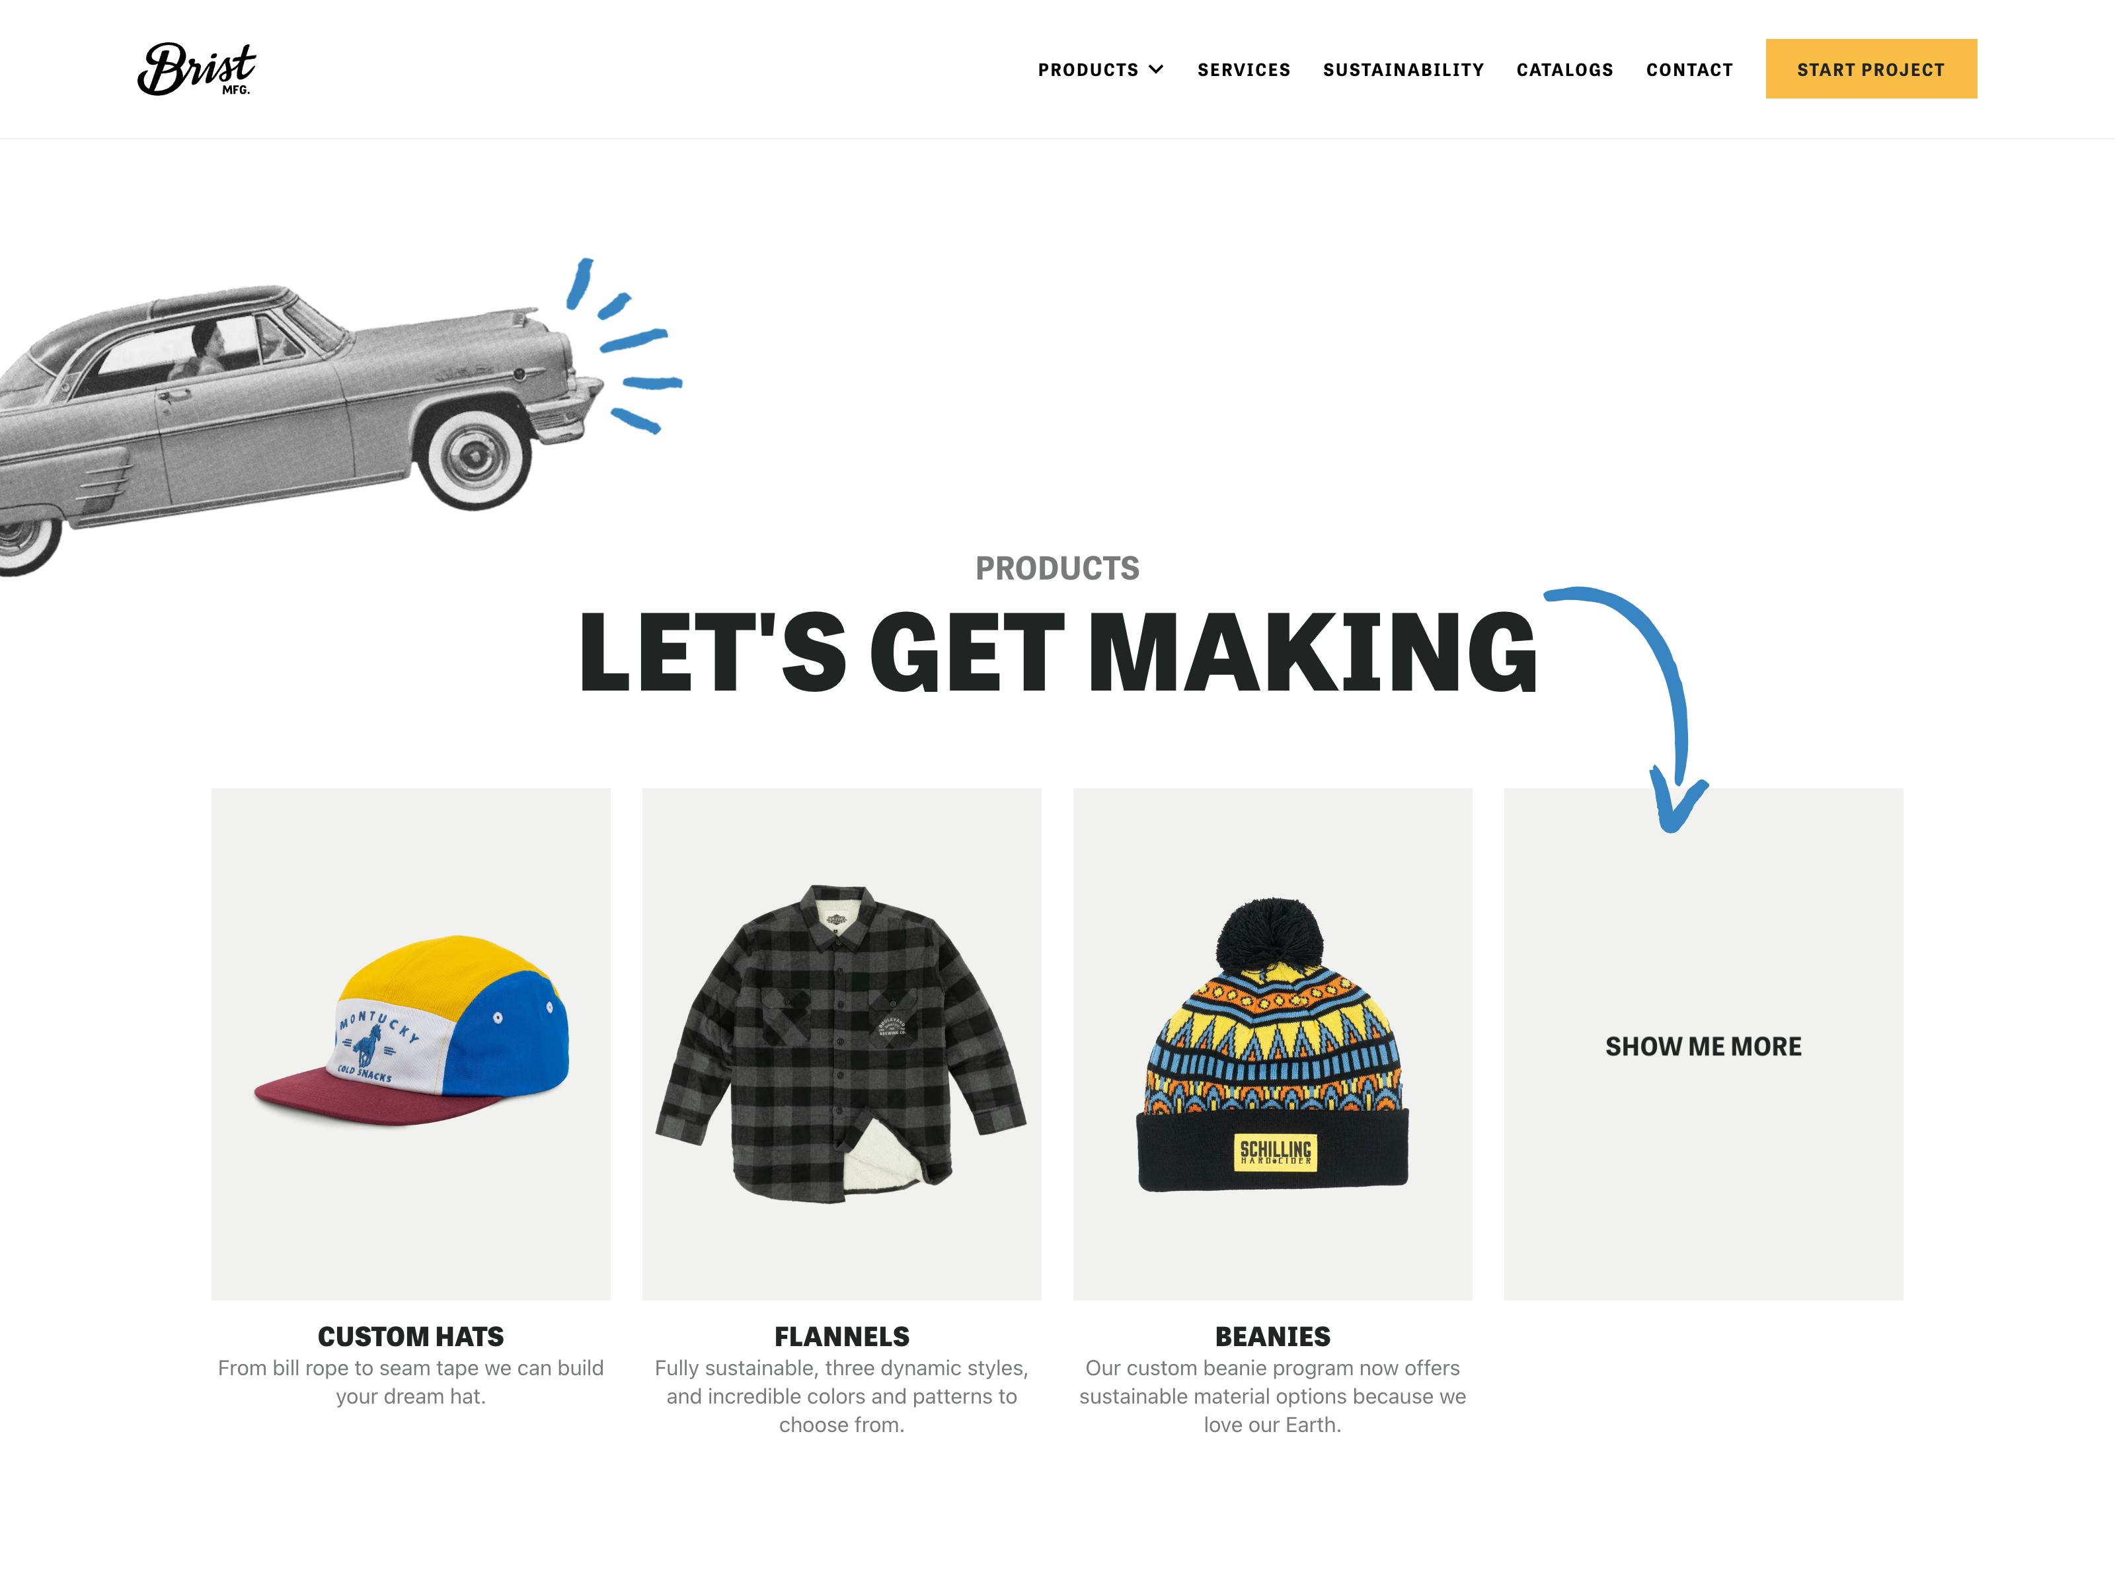Open the Contact nav link
Viewport: 2115px width, 1586px height.
point(1689,70)
